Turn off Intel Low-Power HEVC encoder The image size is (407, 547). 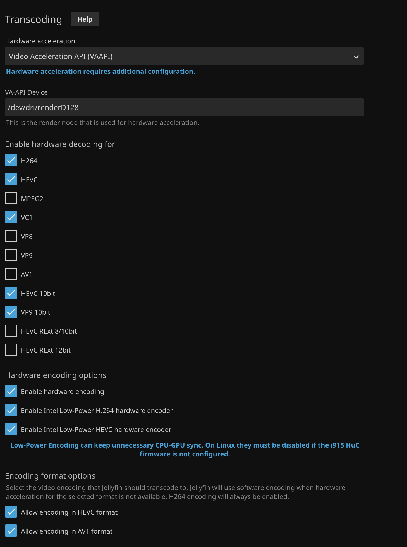(11, 429)
